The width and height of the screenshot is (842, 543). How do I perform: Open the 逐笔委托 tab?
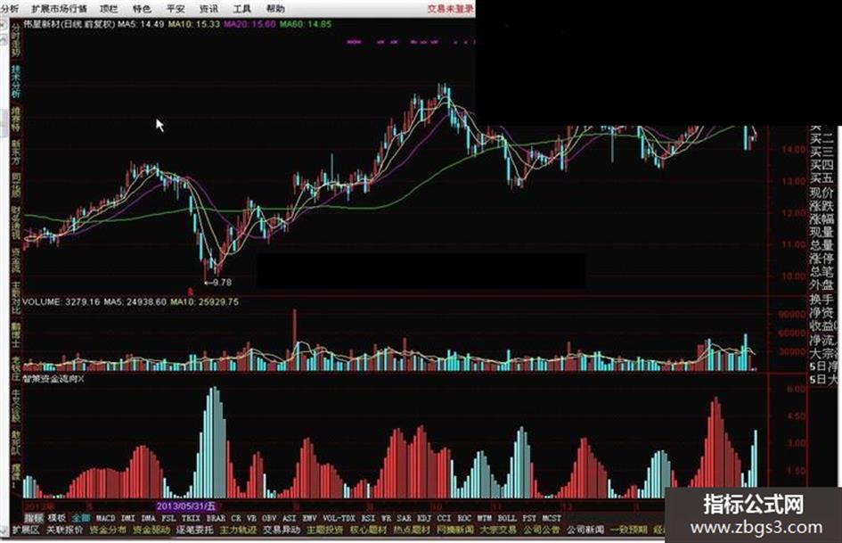click(195, 531)
